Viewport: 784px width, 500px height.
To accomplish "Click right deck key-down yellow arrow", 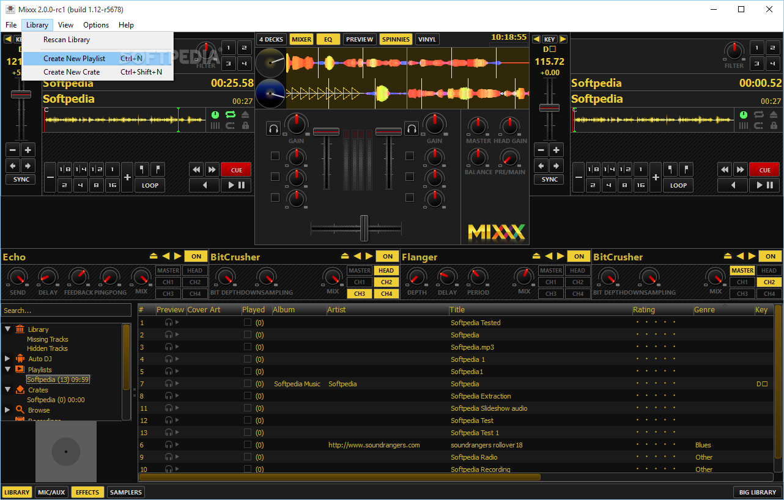I will coord(536,39).
